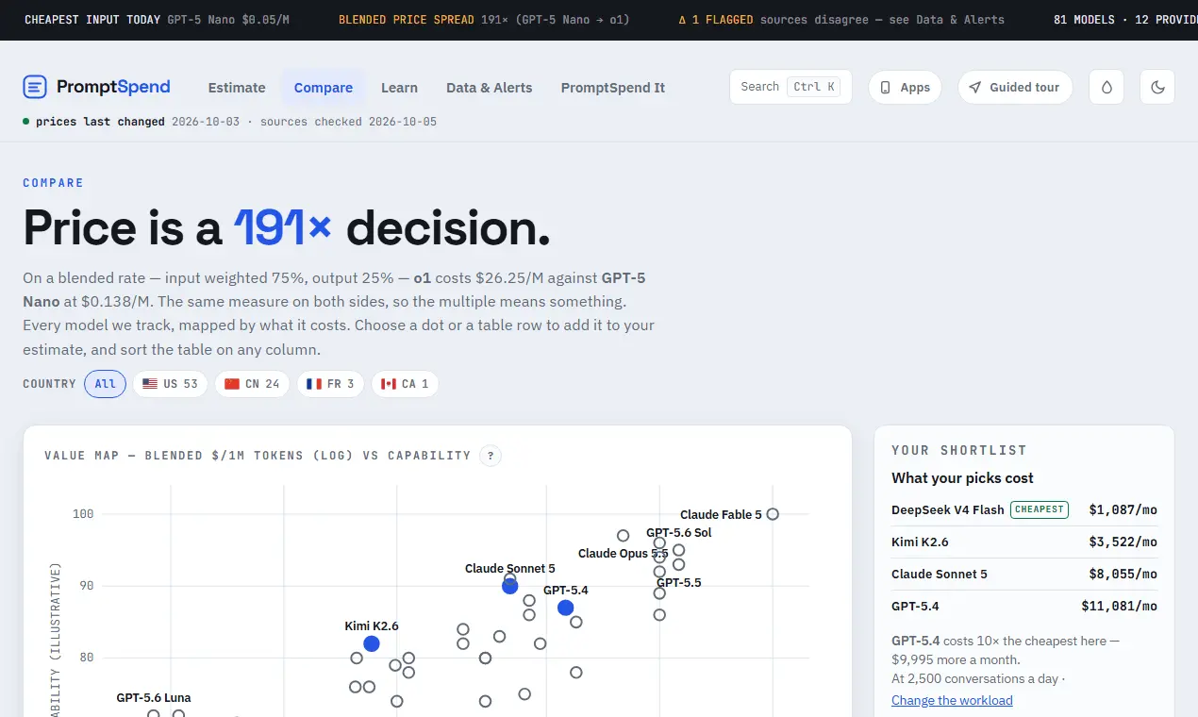Click the DeepSeek V4 Flash shortlist row
The height and width of the screenshot is (717, 1198).
1024,509
